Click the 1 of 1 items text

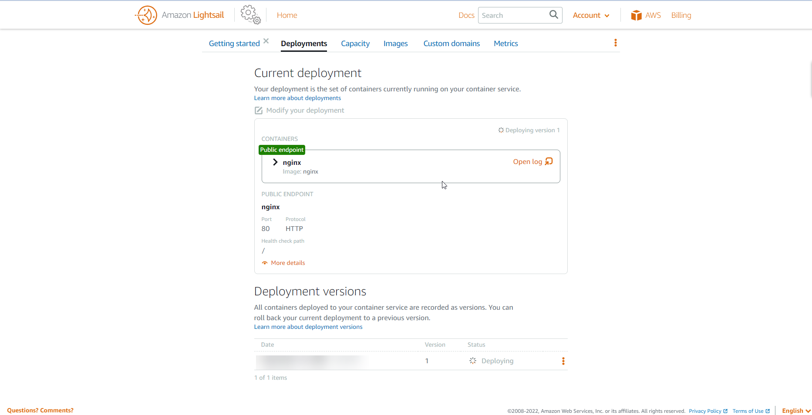coord(270,378)
